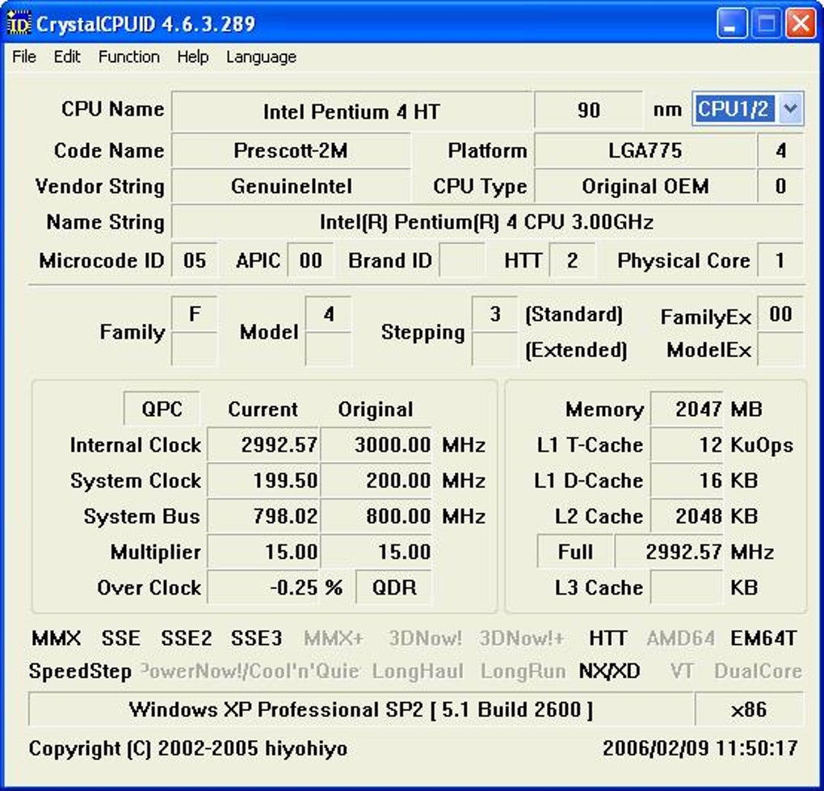
Task: Click the Full cache speed button
Action: pyautogui.click(x=574, y=551)
